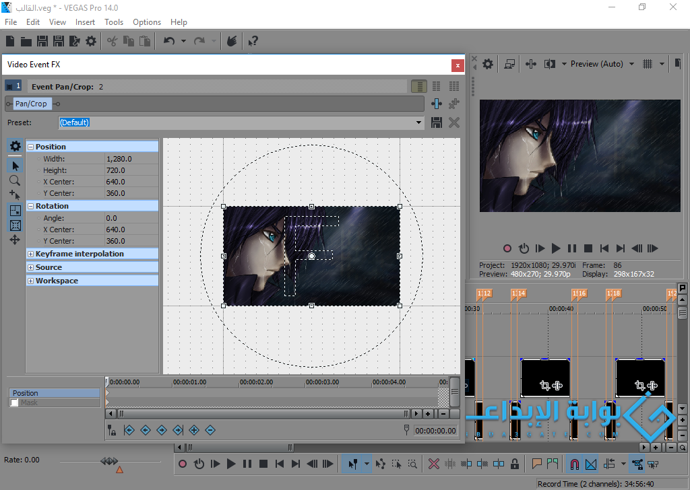
Task: Activate the What's This help cursor
Action: pyautogui.click(x=253, y=41)
